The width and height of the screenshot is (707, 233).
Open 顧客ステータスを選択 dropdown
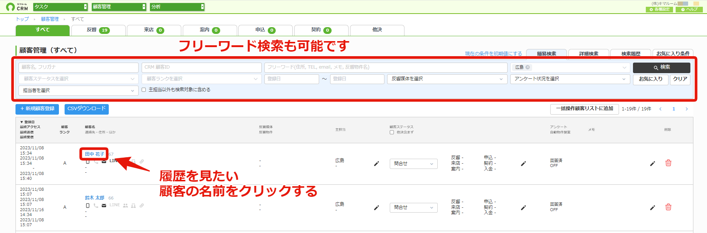[79, 79]
